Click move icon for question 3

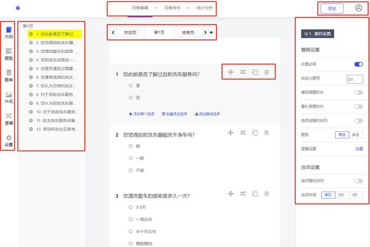pyautogui.click(x=231, y=194)
